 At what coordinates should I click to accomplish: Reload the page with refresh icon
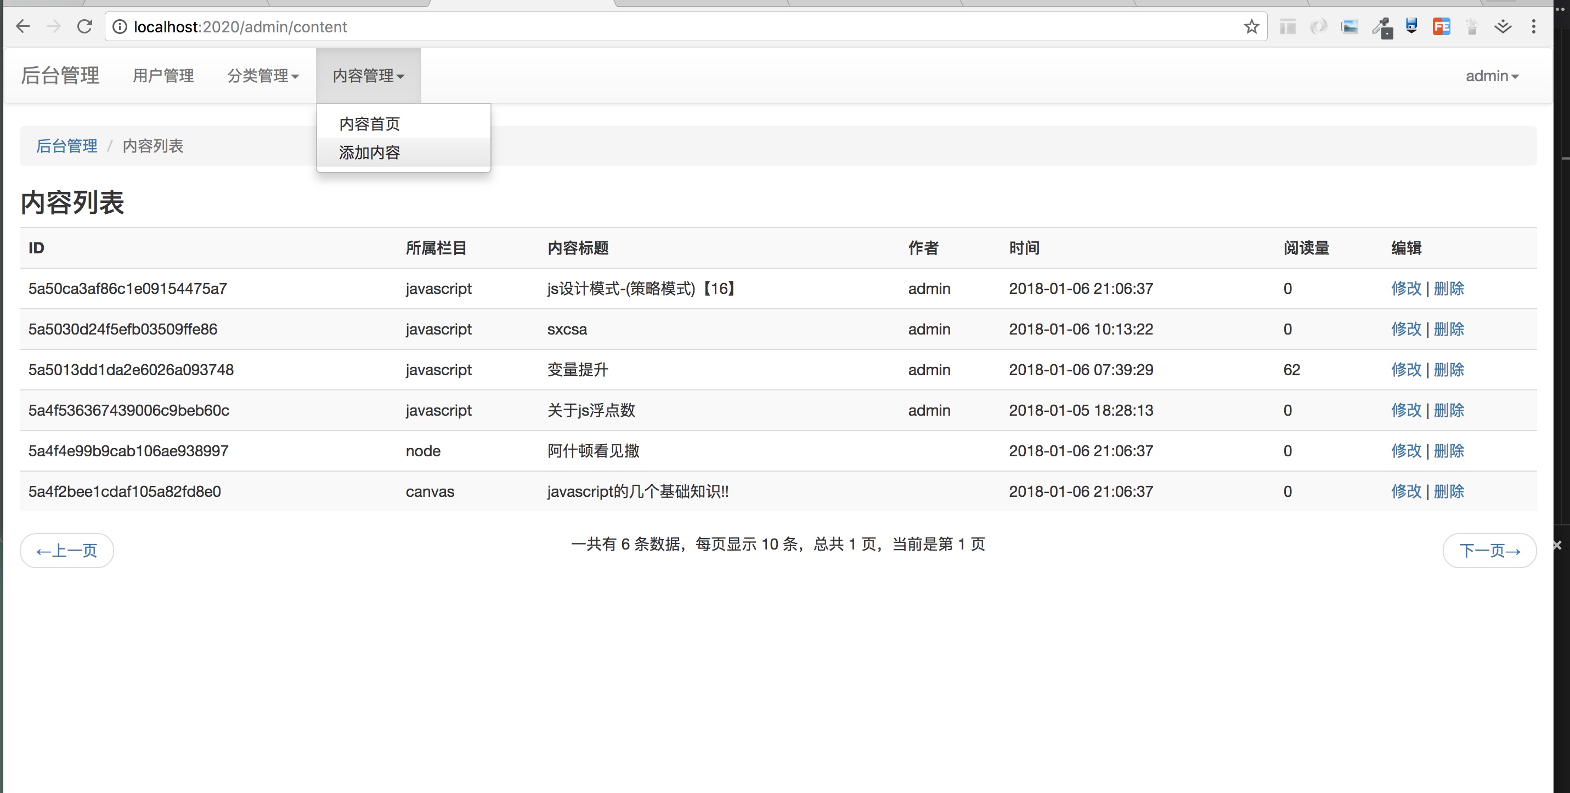tap(84, 27)
